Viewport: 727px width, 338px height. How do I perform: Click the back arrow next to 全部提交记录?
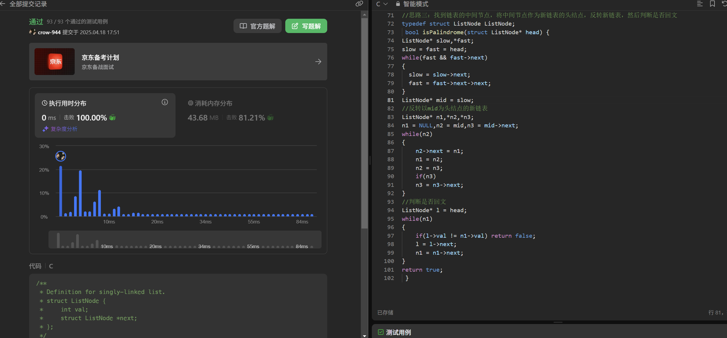(3, 4)
